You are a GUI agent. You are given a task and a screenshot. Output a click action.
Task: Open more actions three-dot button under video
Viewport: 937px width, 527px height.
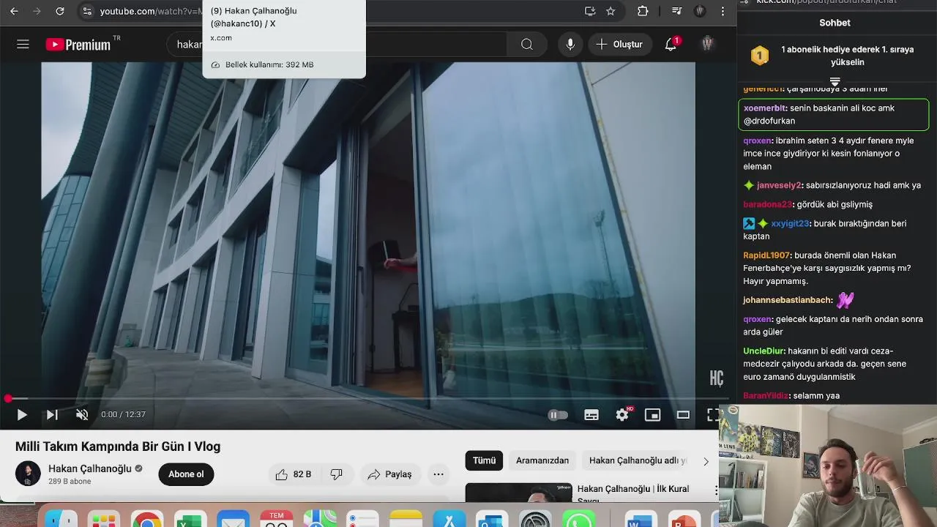pyautogui.click(x=438, y=474)
